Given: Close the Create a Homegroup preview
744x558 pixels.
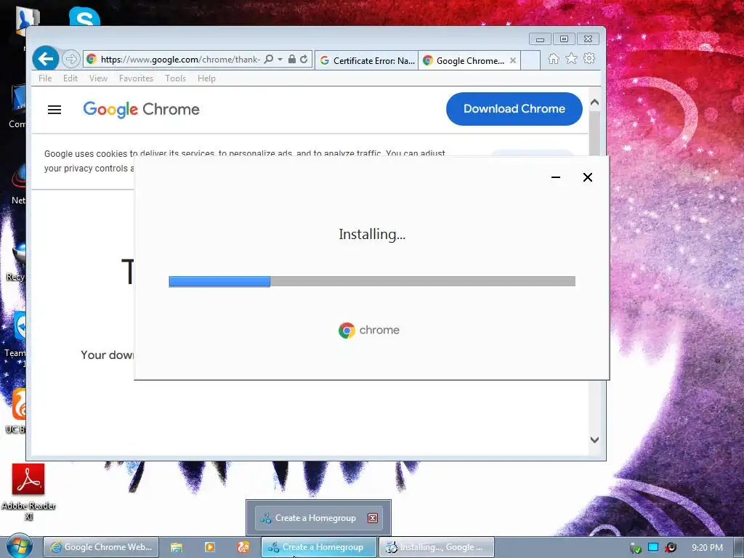Looking at the screenshot, I should [373, 517].
